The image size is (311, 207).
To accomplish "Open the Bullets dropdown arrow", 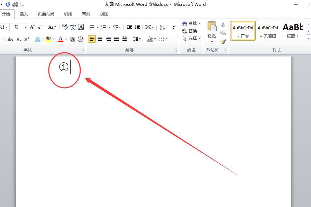I will tap(98, 27).
